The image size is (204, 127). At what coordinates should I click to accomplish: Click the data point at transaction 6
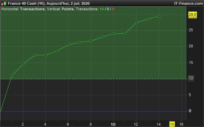(x=68, y=45)
